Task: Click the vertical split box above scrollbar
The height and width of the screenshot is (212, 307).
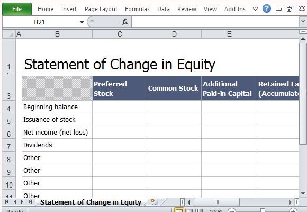Action: [303, 32]
